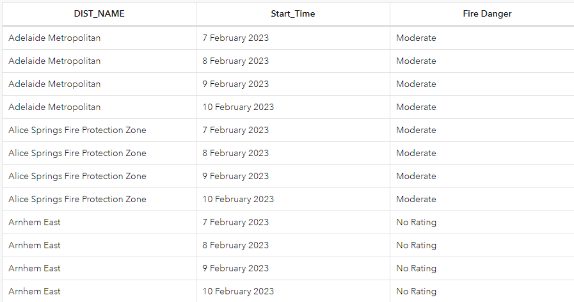
Task: Select Arnhem East name cell for 7 February
Action: (35, 222)
